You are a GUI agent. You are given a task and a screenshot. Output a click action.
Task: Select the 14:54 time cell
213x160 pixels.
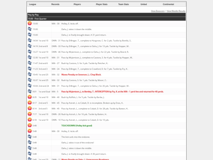(35, 41)
